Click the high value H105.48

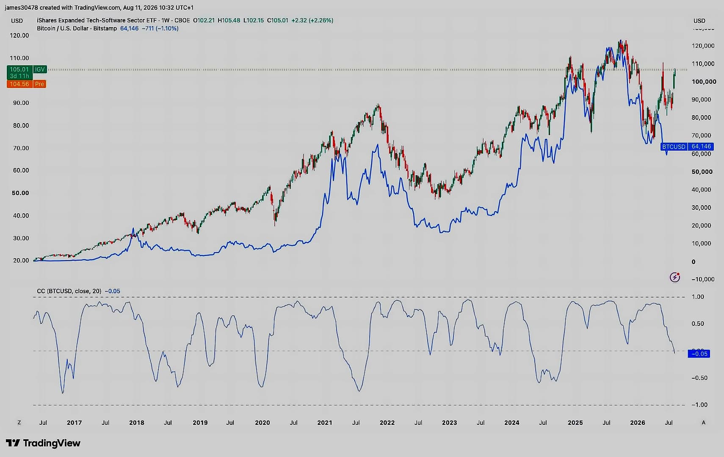tap(229, 20)
